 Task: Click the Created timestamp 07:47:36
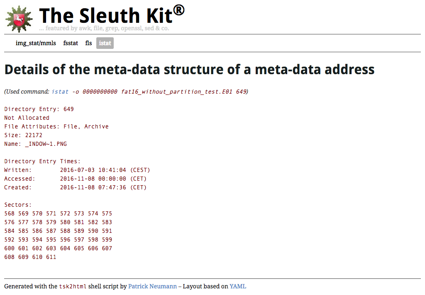click(112, 187)
